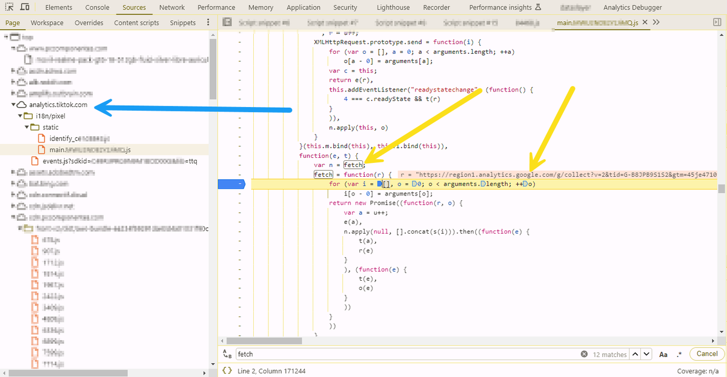Go to previous search match
This screenshot has width=727, height=377.
click(635, 354)
